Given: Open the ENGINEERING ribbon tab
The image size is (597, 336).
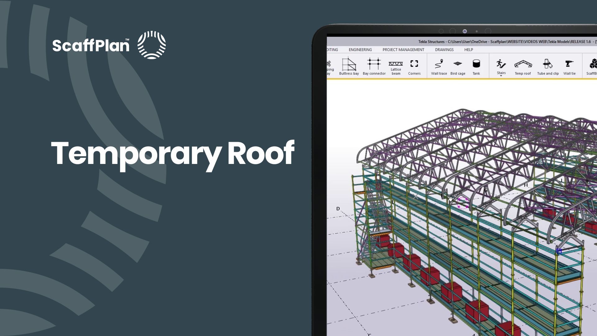Looking at the screenshot, I should point(360,50).
